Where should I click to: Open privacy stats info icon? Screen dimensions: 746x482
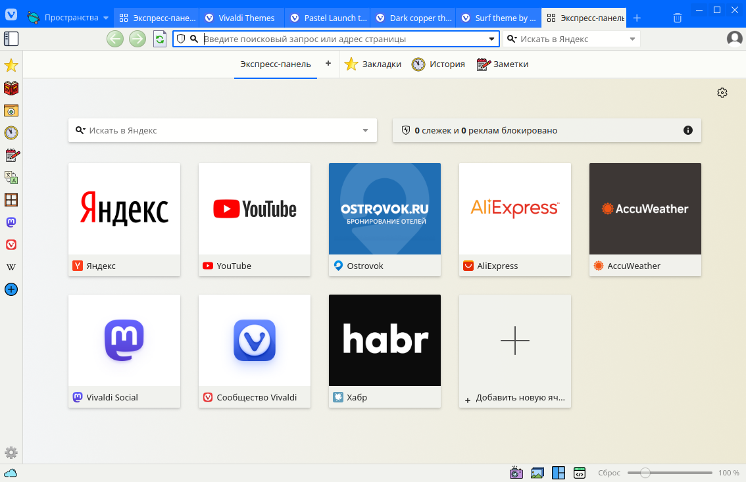[x=688, y=130]
